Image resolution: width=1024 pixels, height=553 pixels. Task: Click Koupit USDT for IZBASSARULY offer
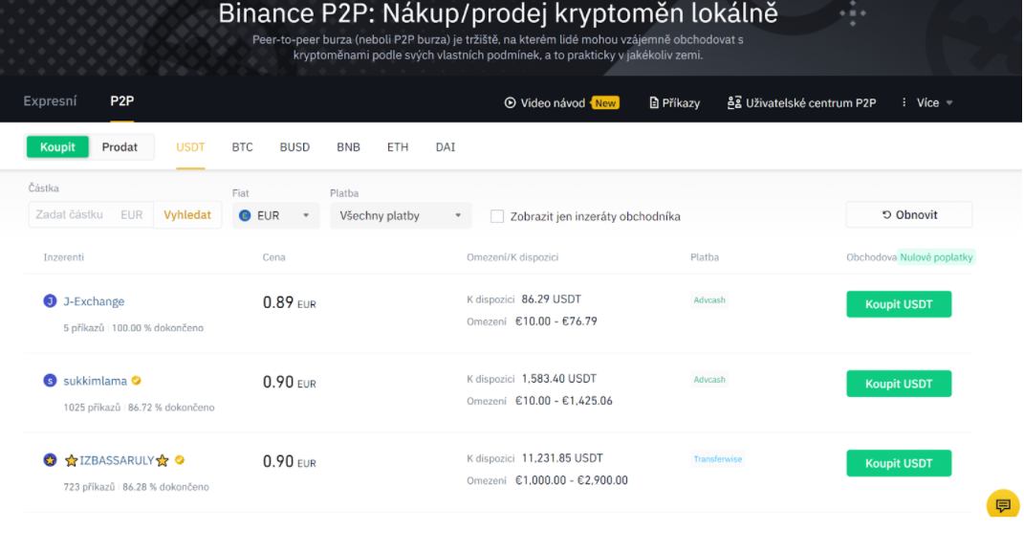[x=899, y=463]
